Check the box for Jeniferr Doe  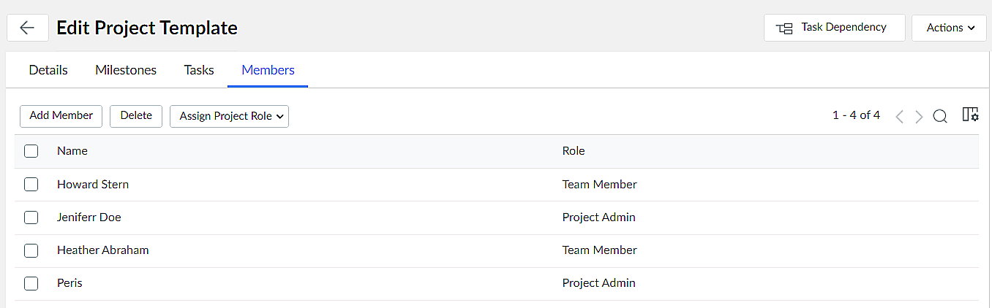click(31, 217)
